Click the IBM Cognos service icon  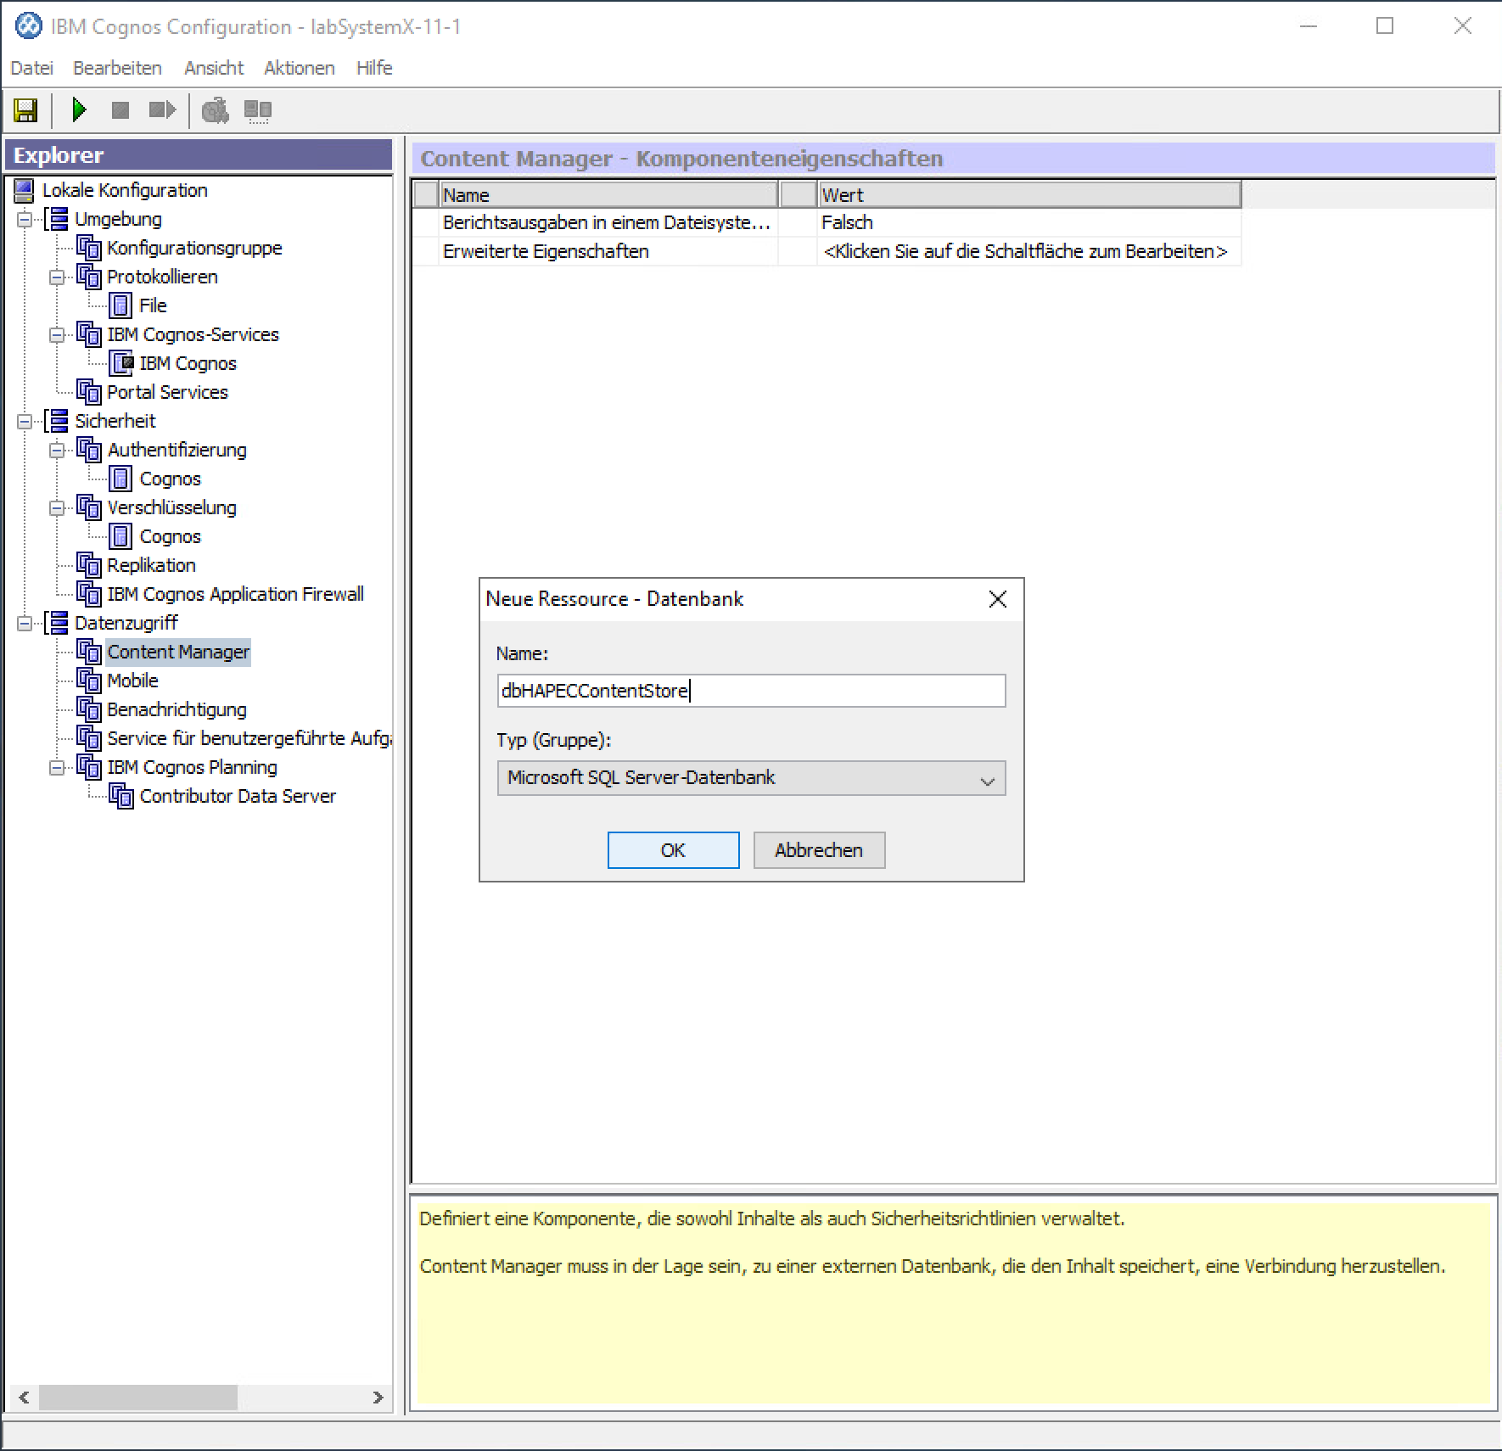[121, 363]
